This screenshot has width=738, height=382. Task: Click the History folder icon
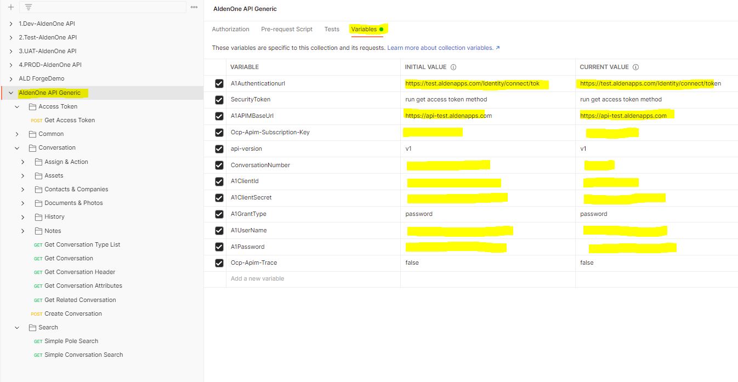38,217
